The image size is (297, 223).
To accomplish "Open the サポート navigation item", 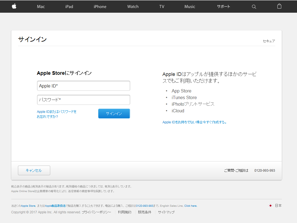I will (x=224, y=7).
